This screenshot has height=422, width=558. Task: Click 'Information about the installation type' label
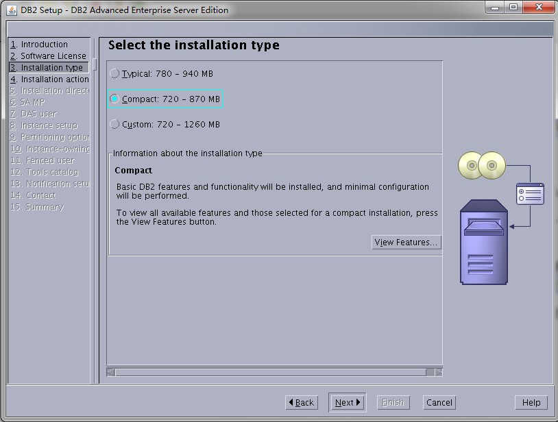(x=188, y=153)
